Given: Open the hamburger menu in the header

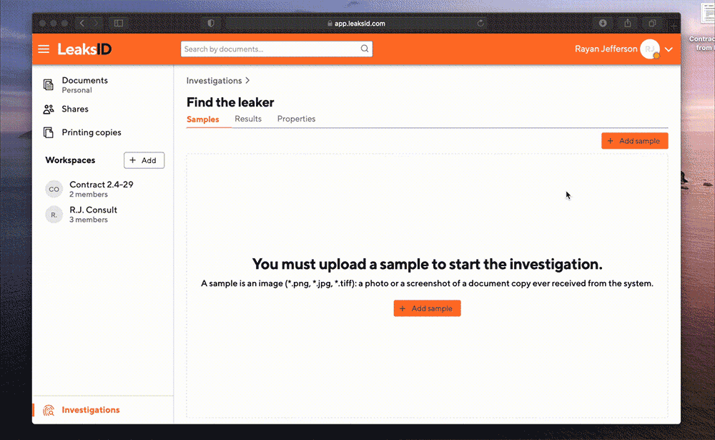Looking at the screenshot, I should click(44, 49).
